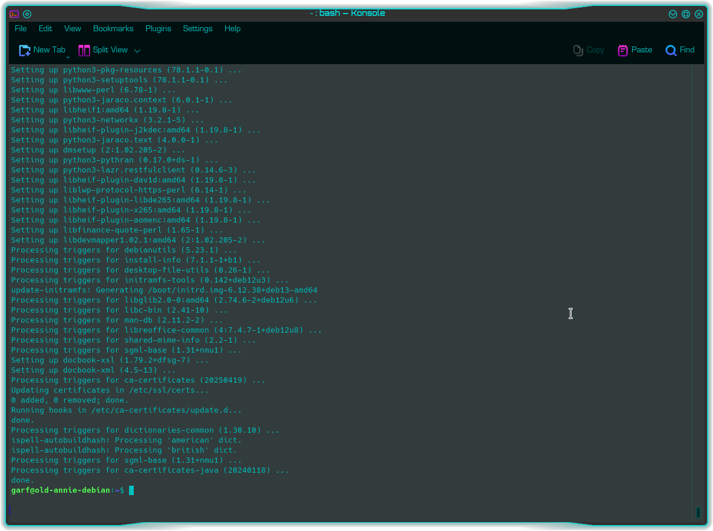Click the 'Processing triggers for man-db' line
713x531 pixels.
click(117, 320)
